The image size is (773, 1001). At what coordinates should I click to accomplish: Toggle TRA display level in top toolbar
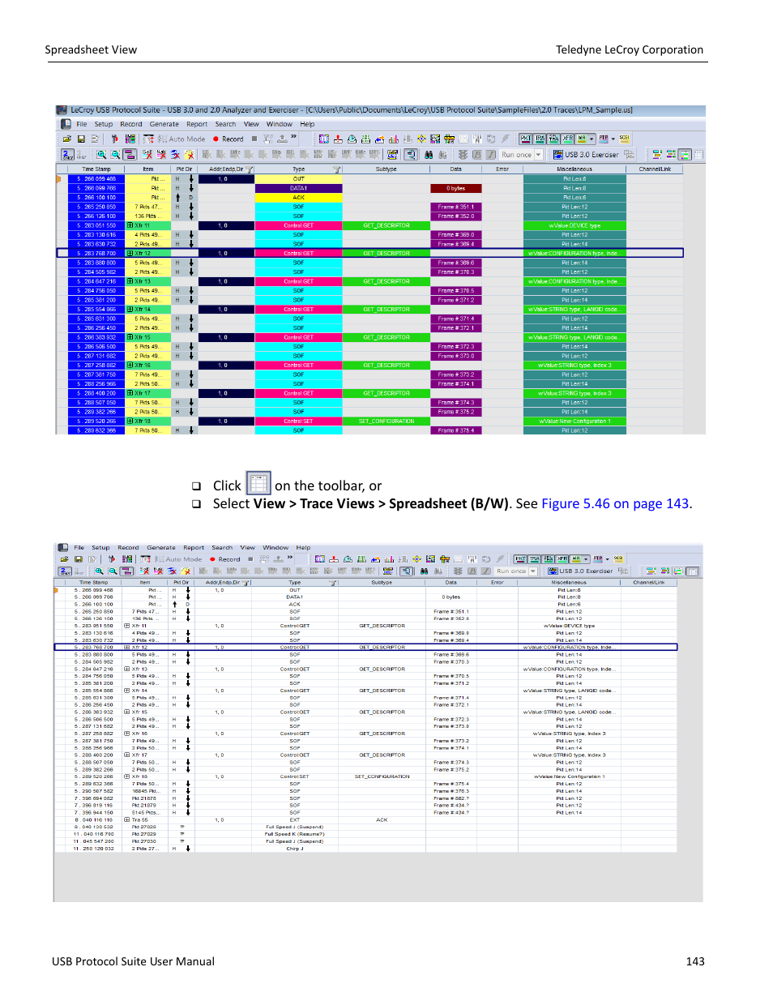[539, 139]
